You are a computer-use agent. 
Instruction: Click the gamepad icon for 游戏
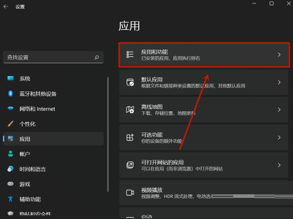point(11,184)
